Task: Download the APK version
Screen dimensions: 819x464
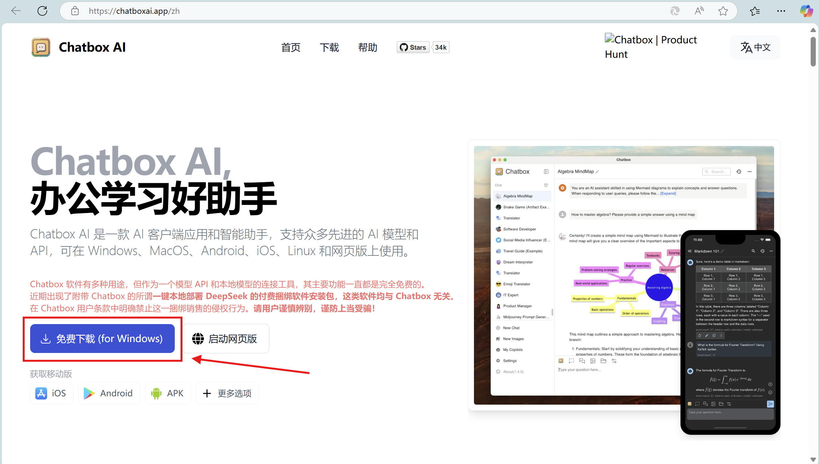Action: pos(168,393)
